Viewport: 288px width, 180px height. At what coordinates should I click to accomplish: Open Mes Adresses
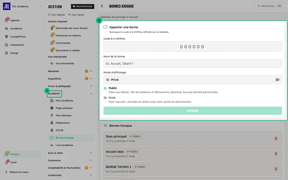pos(63,115)
